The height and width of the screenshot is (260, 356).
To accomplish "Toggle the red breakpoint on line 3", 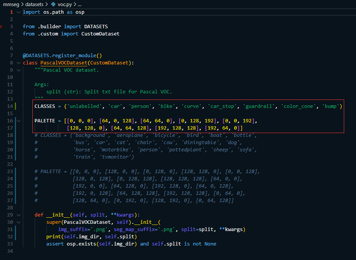I will point(2,26).
